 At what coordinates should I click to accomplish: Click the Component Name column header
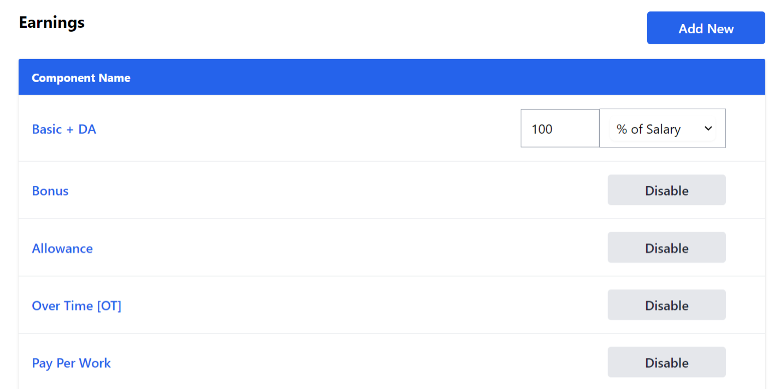click(x=81, y=78)
